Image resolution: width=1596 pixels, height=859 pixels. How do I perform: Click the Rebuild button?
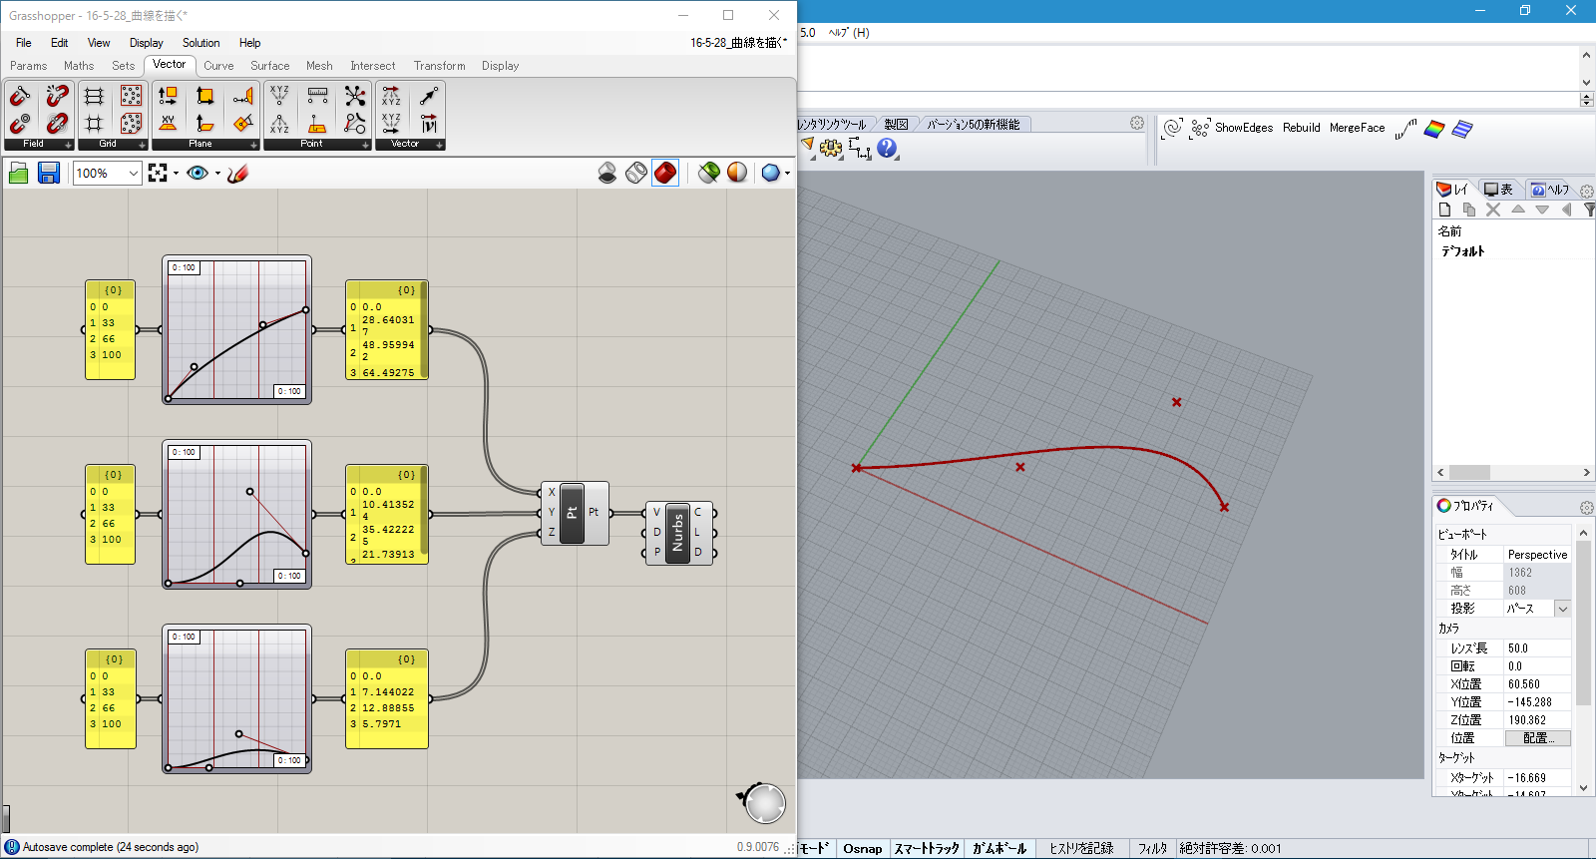point(1301,128)
